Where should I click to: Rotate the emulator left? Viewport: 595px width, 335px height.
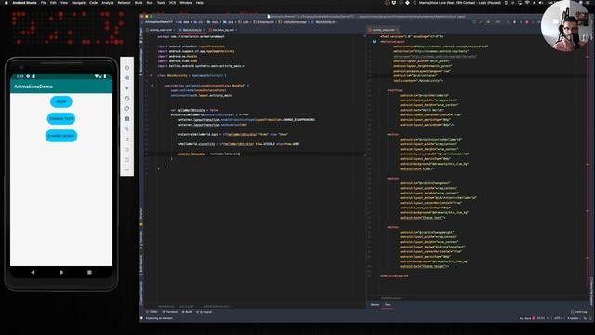pos(126,99)
